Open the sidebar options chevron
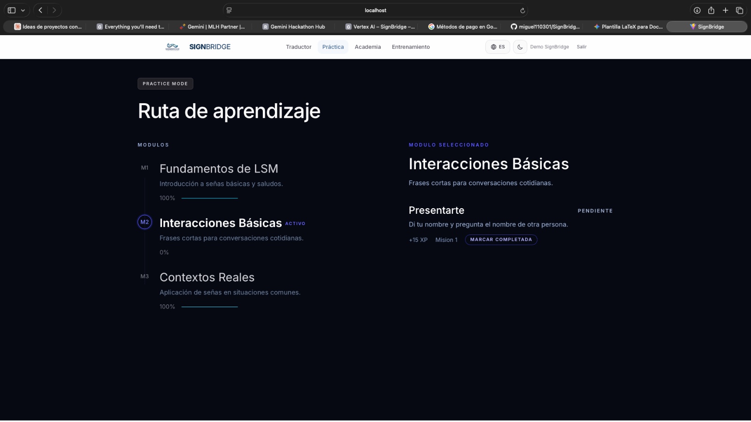Viewport: 751px width, 422px height. [23, 10]
